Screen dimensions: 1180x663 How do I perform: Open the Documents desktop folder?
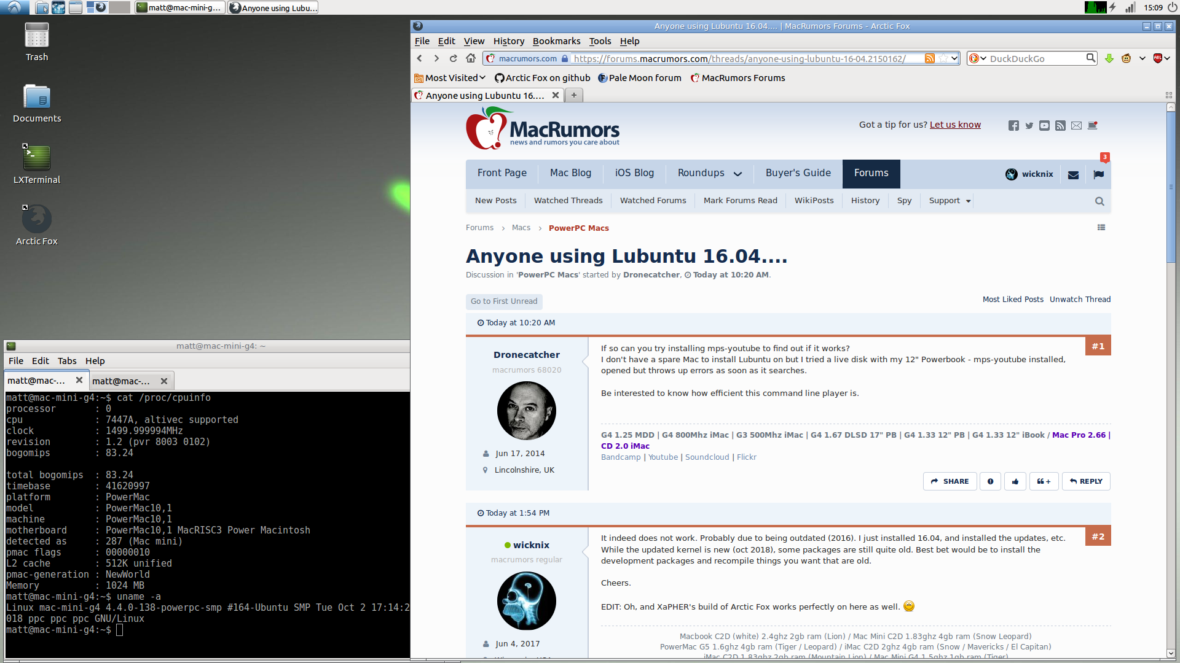(x=37, y=103)
